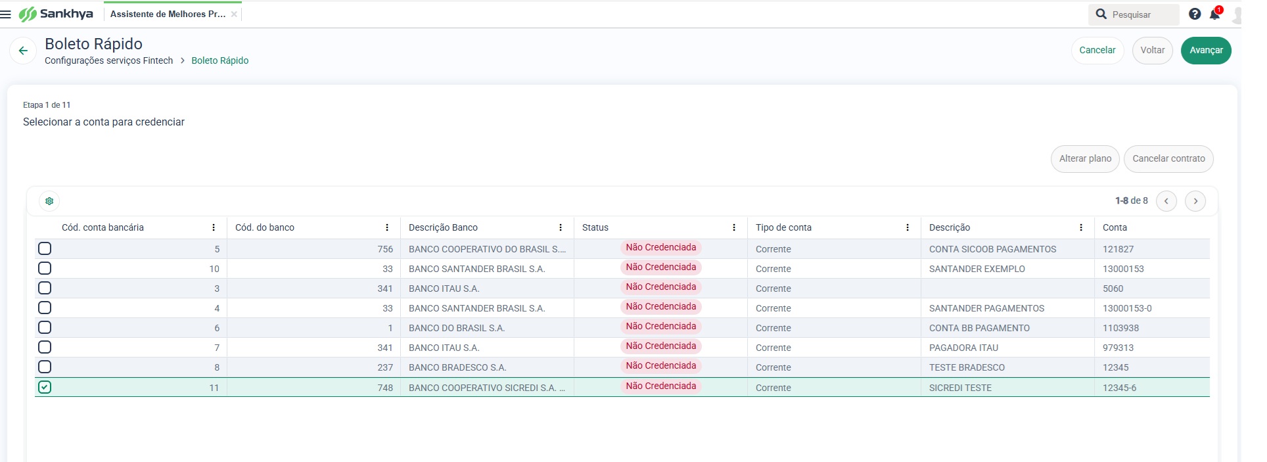Click Não Credenciada badge in Bradesco row
This screenshot has width=1267, height=462.
pyautogui.click(x=660, y=365)
